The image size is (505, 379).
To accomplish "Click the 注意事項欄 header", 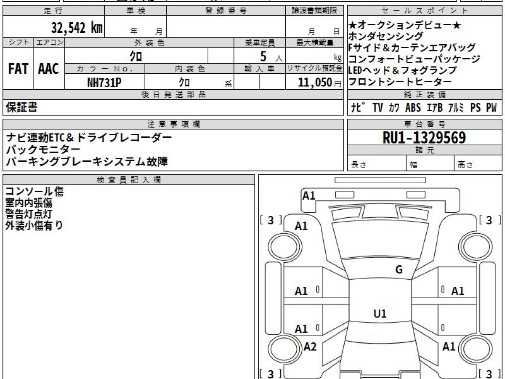I will [x=173, y=124].
